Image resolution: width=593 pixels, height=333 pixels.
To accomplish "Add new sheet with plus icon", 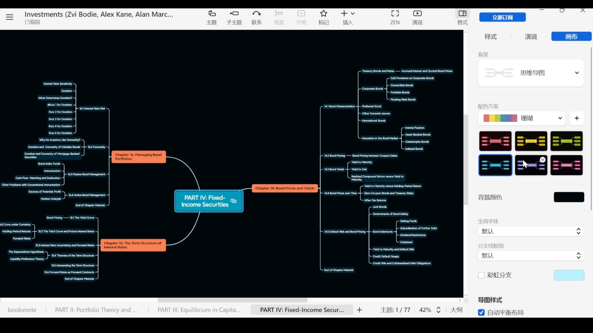I will [x=359, y=310].
